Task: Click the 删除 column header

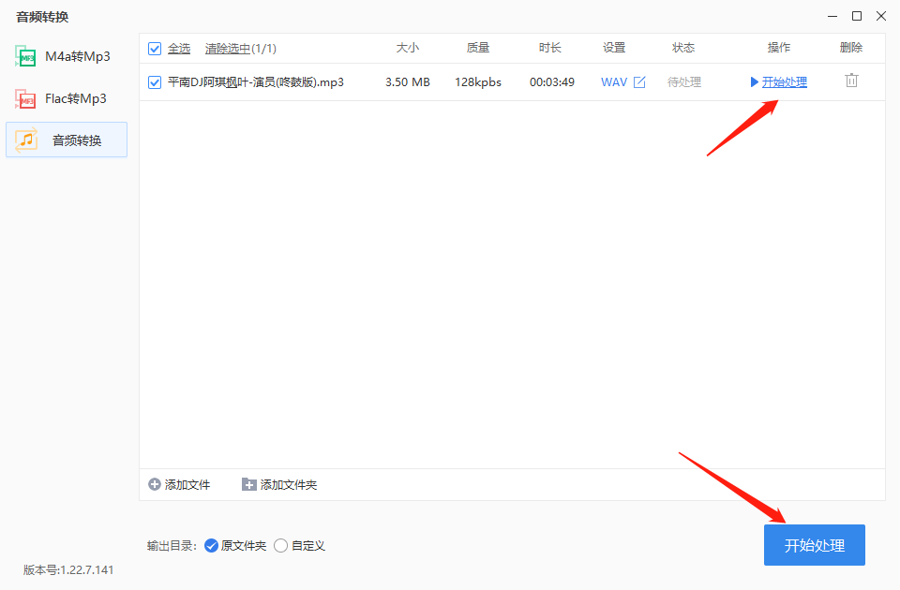Action: coord(850,48)
